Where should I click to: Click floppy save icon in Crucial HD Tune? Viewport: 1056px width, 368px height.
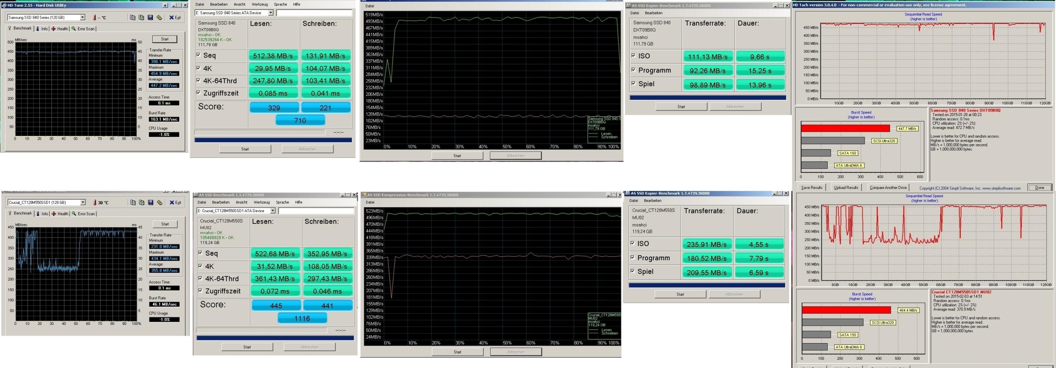coord(151,202)
